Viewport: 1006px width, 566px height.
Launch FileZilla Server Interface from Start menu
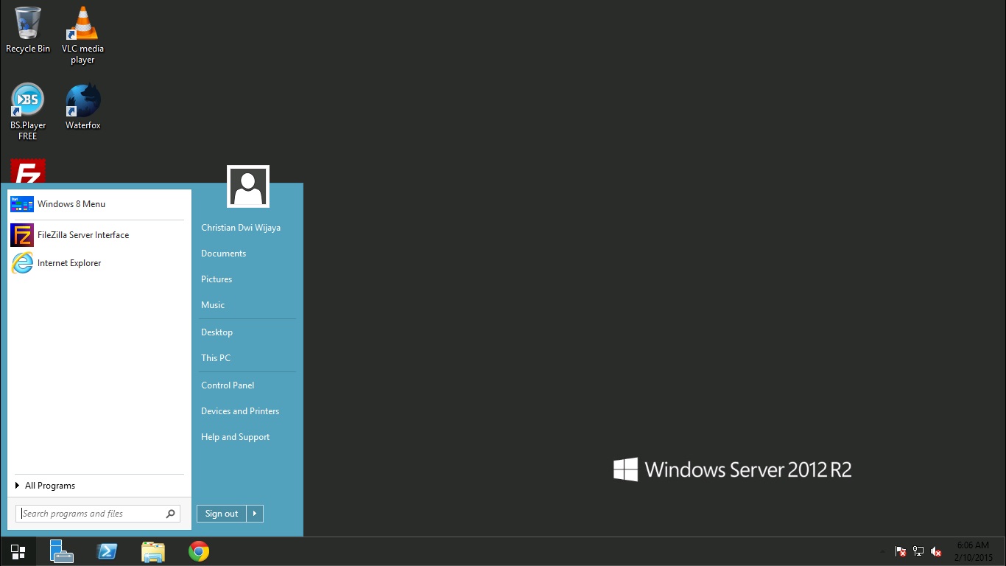[x=99, y=235]
